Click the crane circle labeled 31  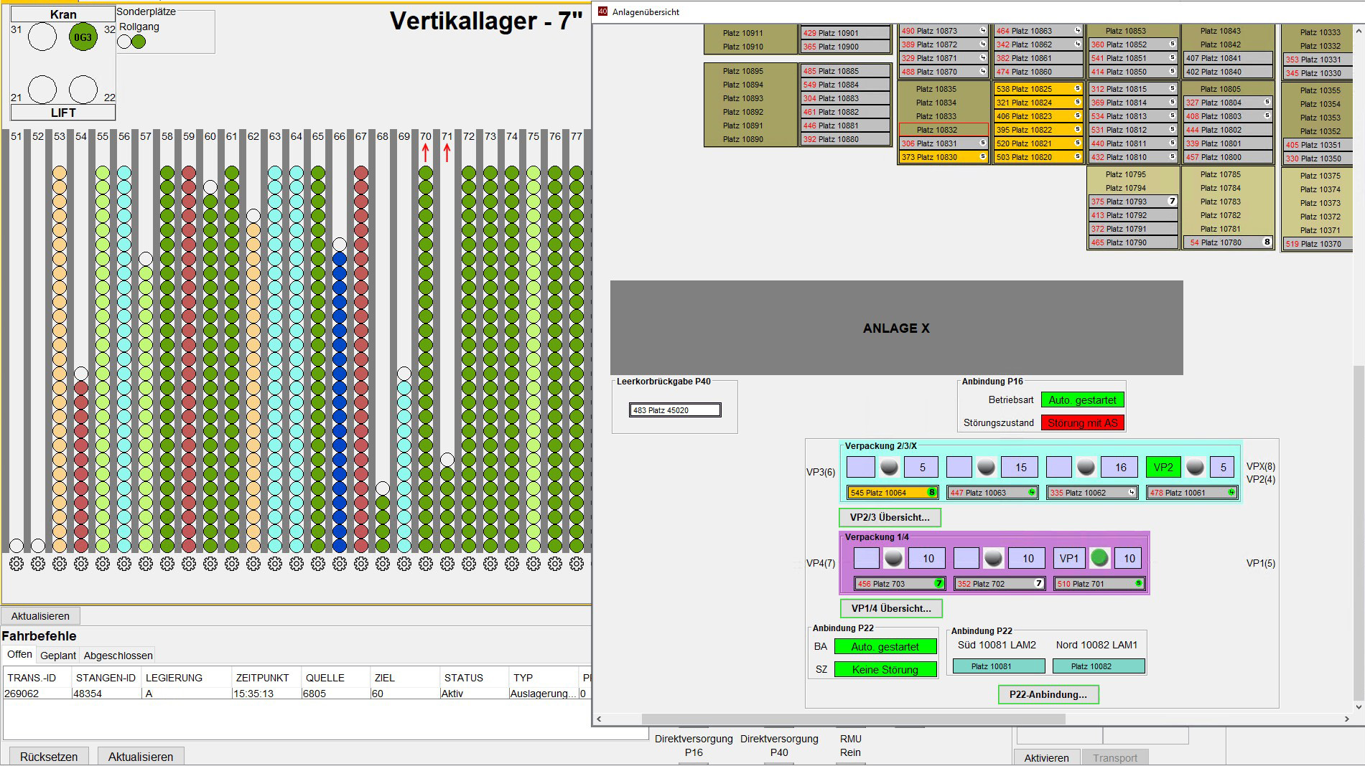pyautogui.click(x=42, y=35)
